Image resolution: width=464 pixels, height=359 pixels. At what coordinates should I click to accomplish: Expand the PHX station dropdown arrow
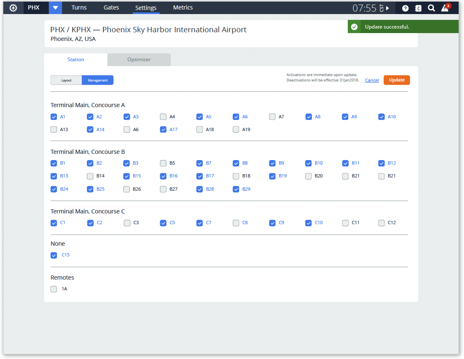pyautogui.click(x=55, y=8)
